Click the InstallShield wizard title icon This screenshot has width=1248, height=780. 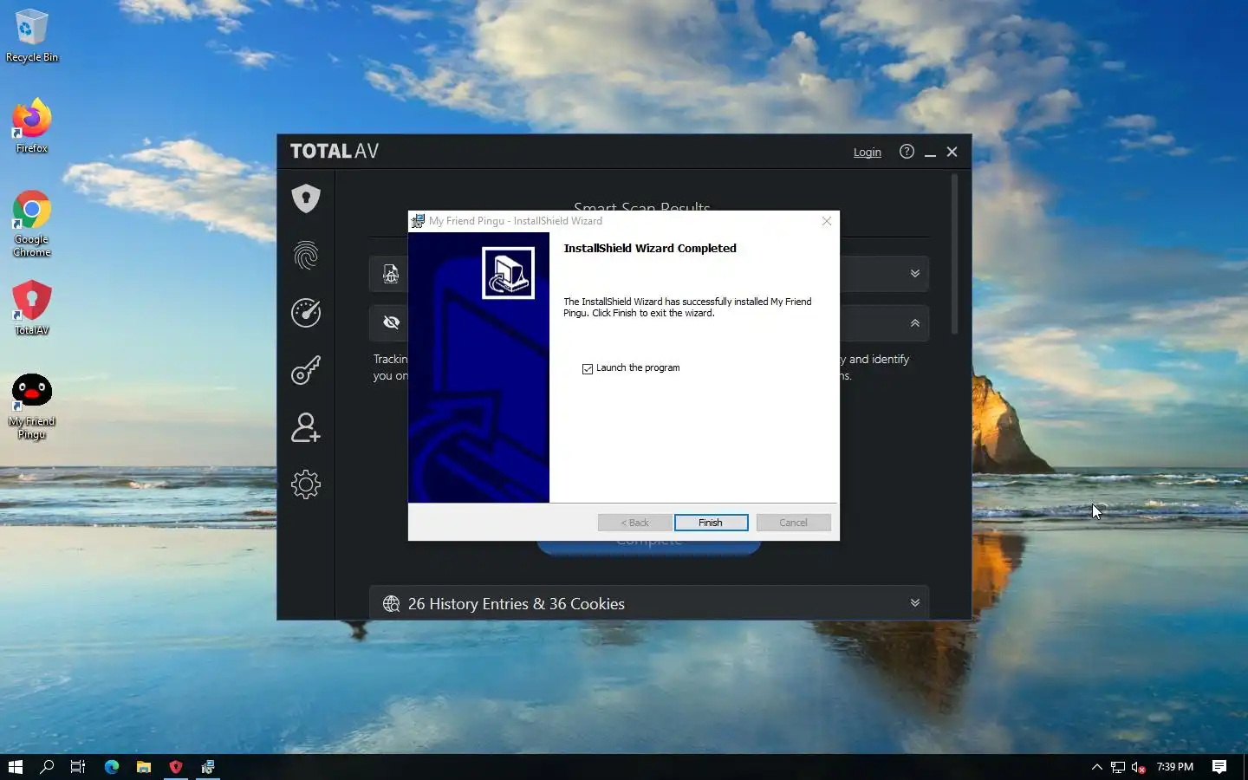click(418, 221)
